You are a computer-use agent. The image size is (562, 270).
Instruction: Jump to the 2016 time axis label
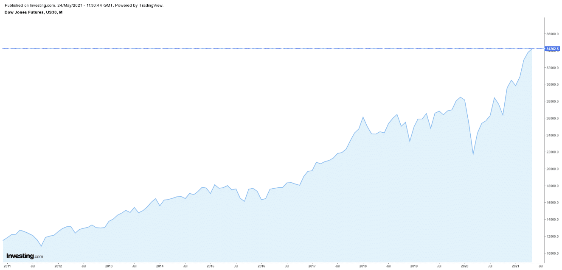click(261, 266)
